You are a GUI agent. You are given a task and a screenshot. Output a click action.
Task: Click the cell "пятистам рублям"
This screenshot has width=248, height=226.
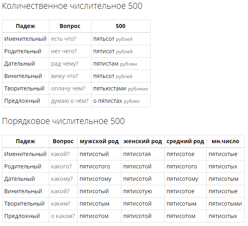tap(121, 64)
